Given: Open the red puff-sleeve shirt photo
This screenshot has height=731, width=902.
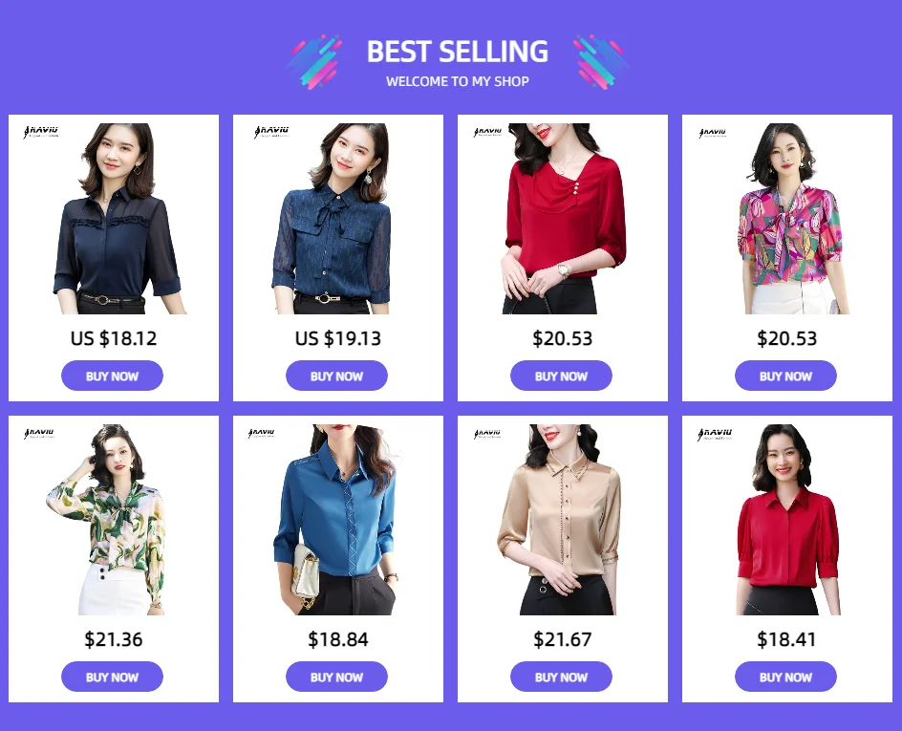Looking at the screenshot, I should pyautogui.click(x=788, y=520).
